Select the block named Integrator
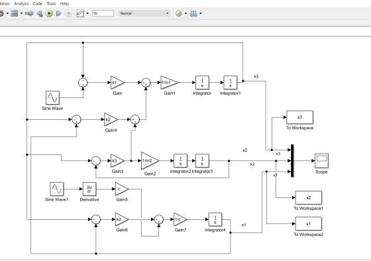Viewport: 371px width, 261px height. pos(202,83)
